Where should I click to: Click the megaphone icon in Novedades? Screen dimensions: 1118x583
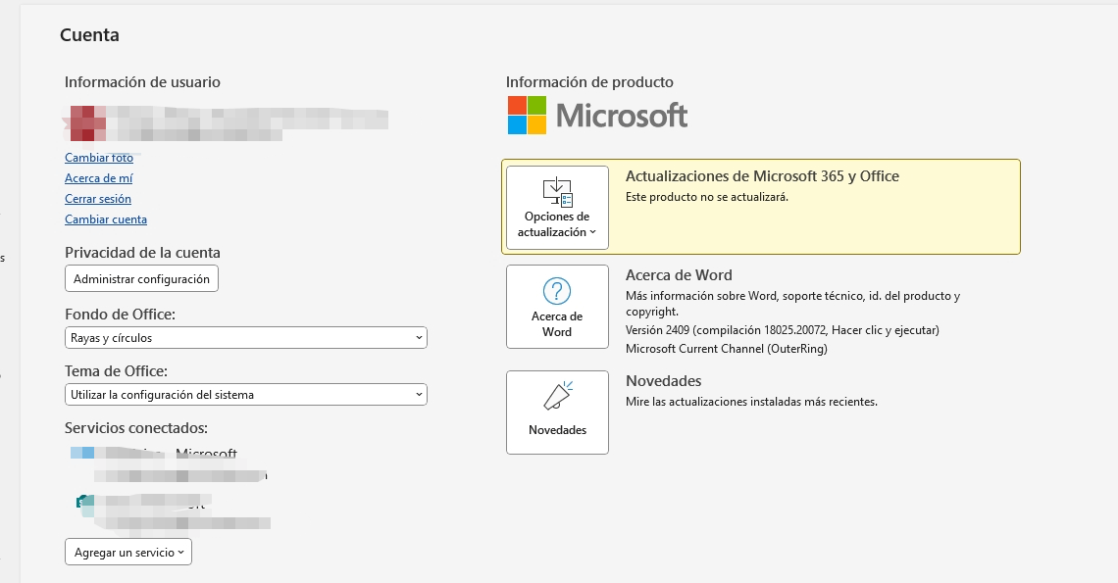tap(558, 396)
